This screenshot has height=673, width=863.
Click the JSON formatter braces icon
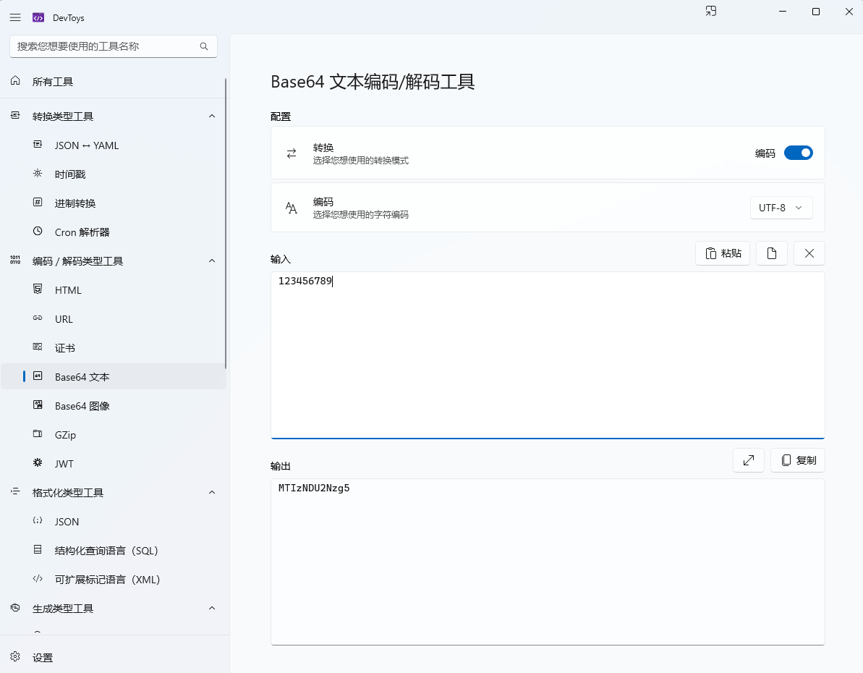(x=38, y=520)
